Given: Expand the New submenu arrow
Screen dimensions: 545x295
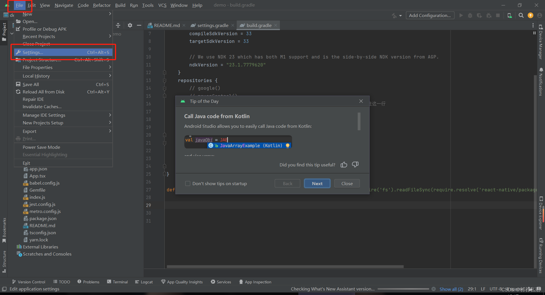Looking at the screenshot, I should click(110, 14).
